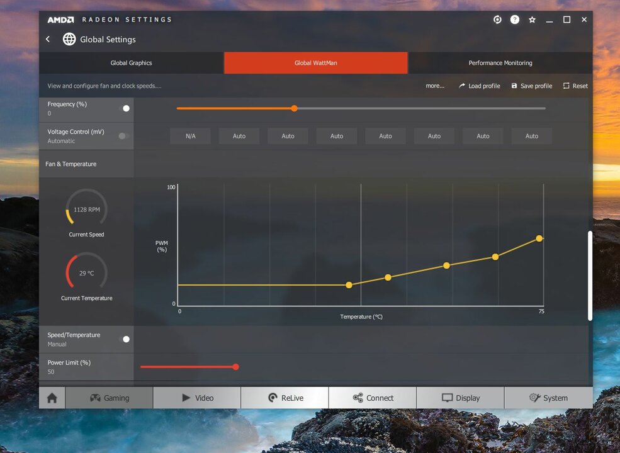Select the third fan curve point
This screenshot has height=453, width=620.
[446, 266]
